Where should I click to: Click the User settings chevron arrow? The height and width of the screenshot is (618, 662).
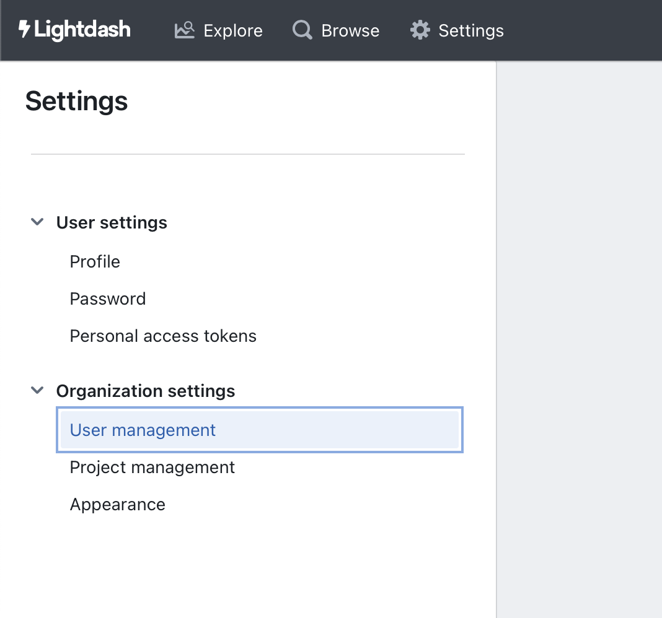pos(37,222)
